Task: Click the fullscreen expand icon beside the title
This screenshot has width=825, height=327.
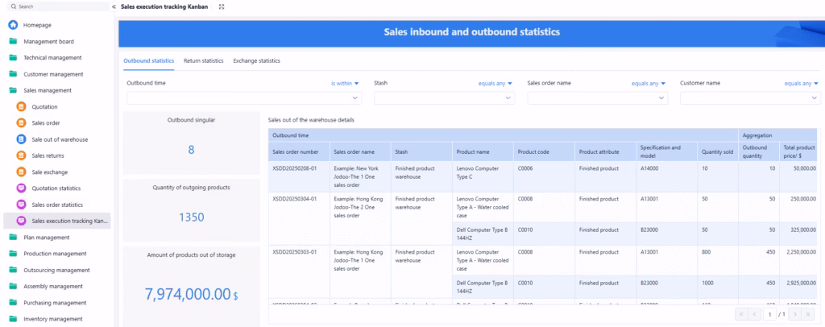Action: (222, 6)
